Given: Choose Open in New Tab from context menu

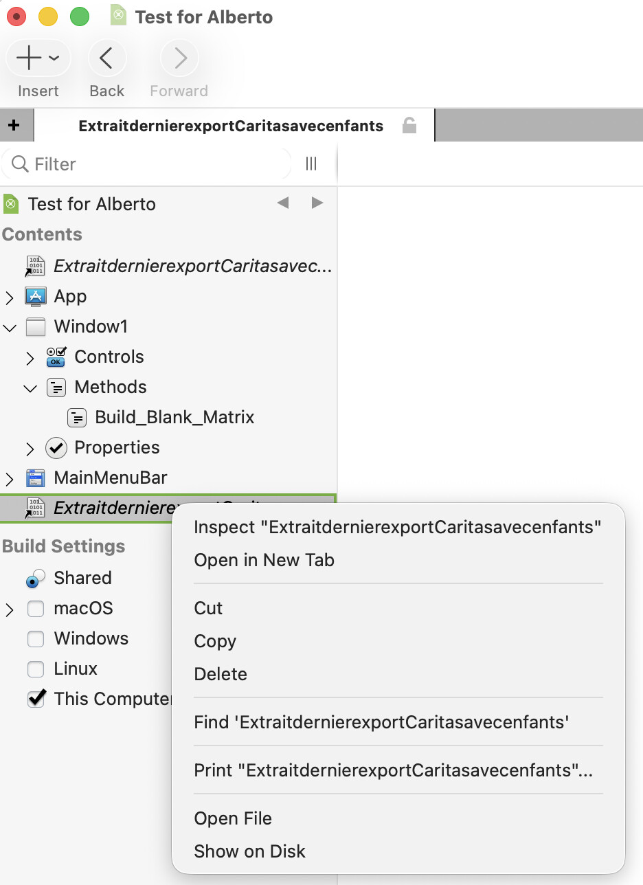Looking at the screenshot, I should pyautogui.click(x=264, y=560).
